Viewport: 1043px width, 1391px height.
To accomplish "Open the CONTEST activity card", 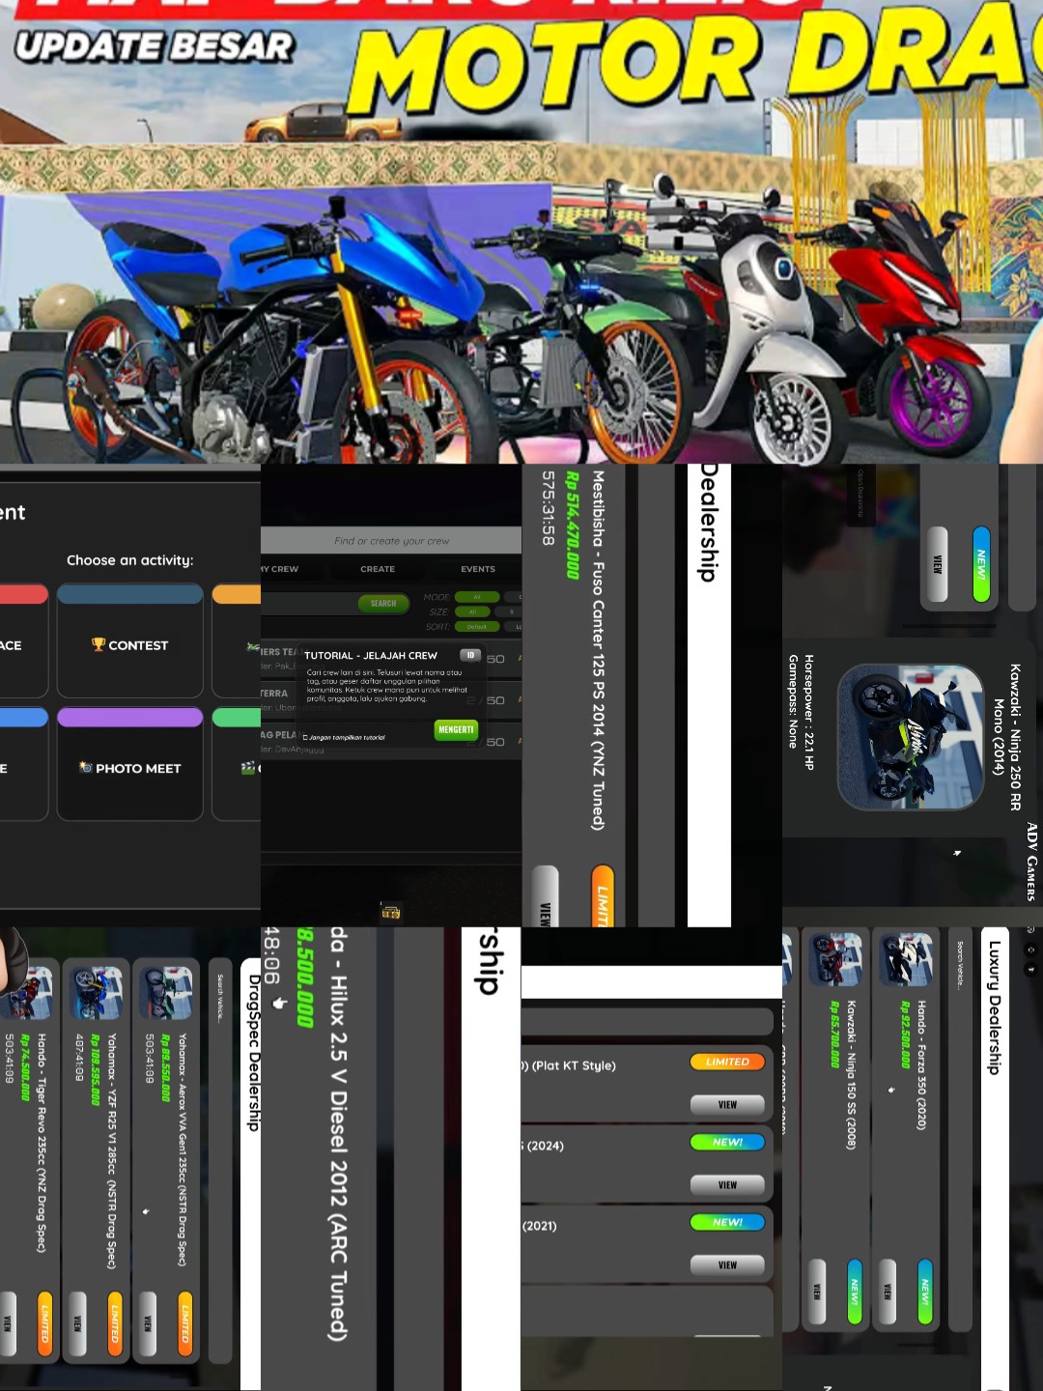I will 130,640.
